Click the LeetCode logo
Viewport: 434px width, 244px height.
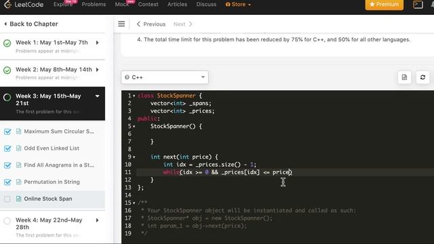coord(24,5)
